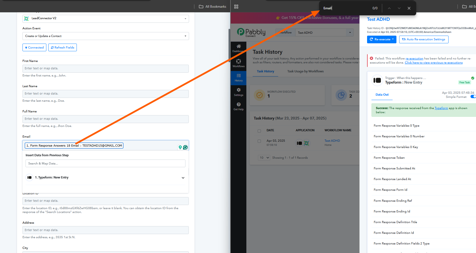The width and height of the screenshot is (476, 253).
Task: Close the browser find bar
Action: [409, 8]
